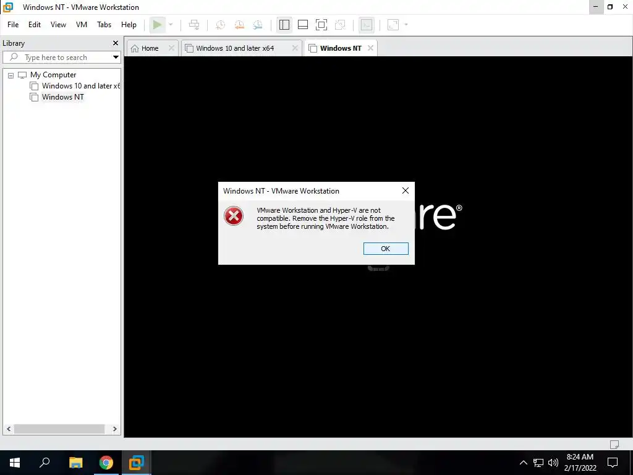
Task: Click the volume speaker tray icon
Action: (553, 463)
